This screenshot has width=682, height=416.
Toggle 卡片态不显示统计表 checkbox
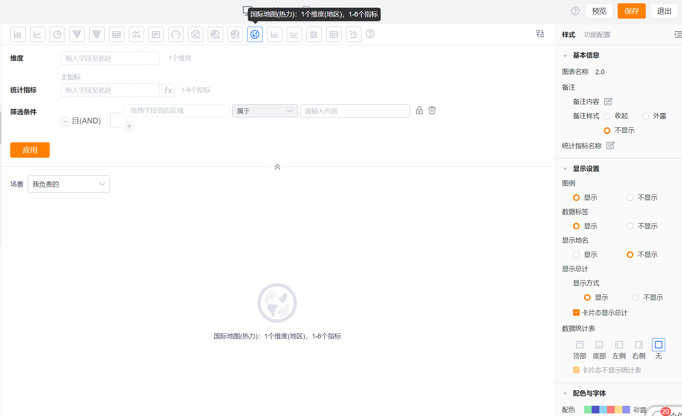tap(576, 370)
